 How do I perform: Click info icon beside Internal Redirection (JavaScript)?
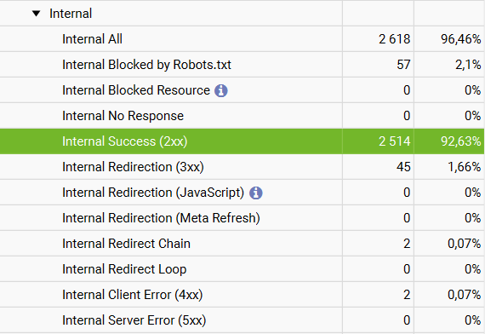(256, 193)
